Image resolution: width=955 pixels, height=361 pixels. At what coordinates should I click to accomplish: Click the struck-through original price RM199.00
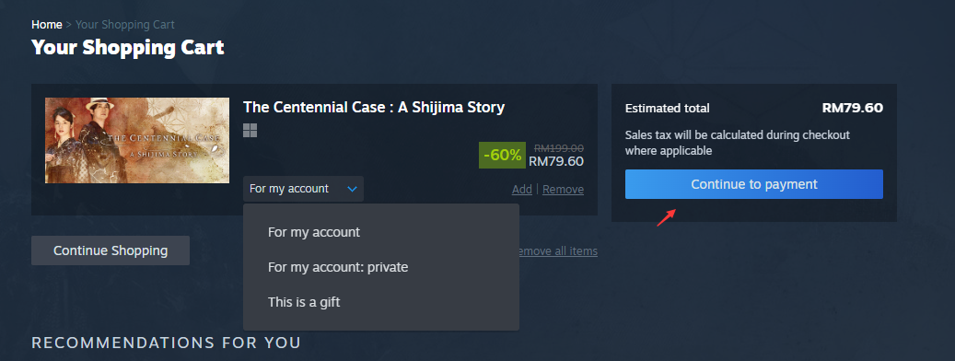[559, 147]
